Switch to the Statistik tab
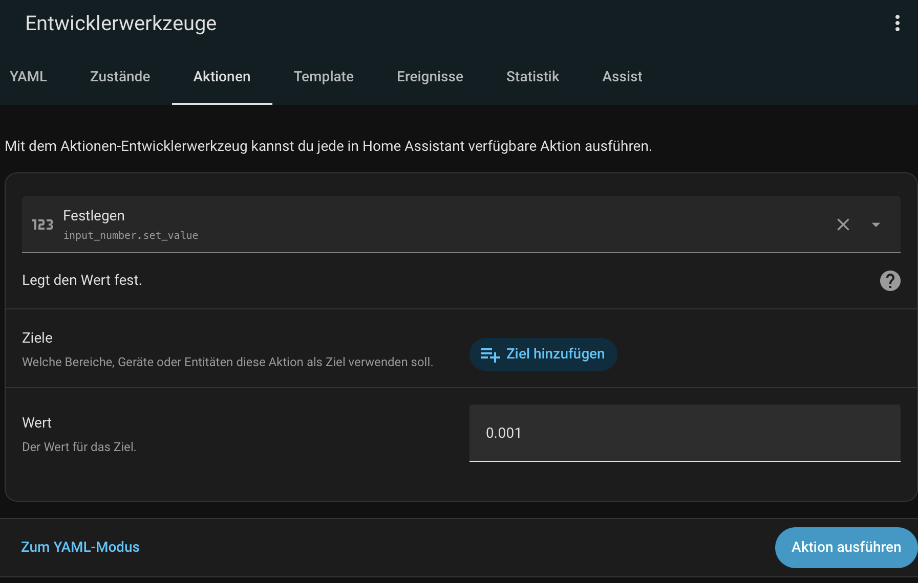This screenshot has width=918, height=583. click(532, 77)
